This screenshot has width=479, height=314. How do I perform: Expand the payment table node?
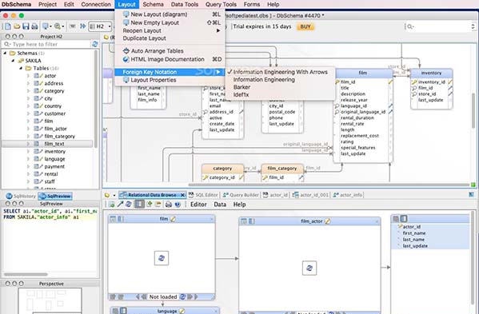click(x=28, y=166)
